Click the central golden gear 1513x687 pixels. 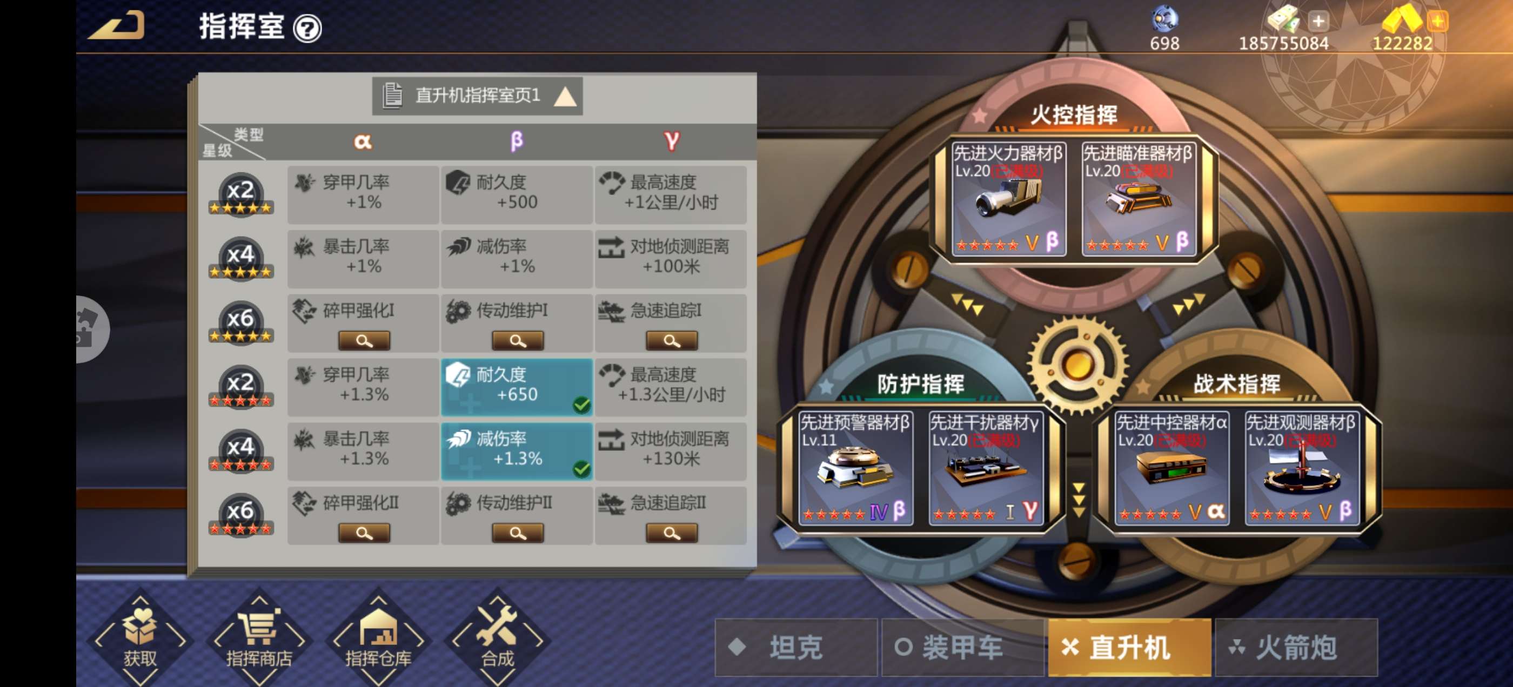coord(1077,364)
